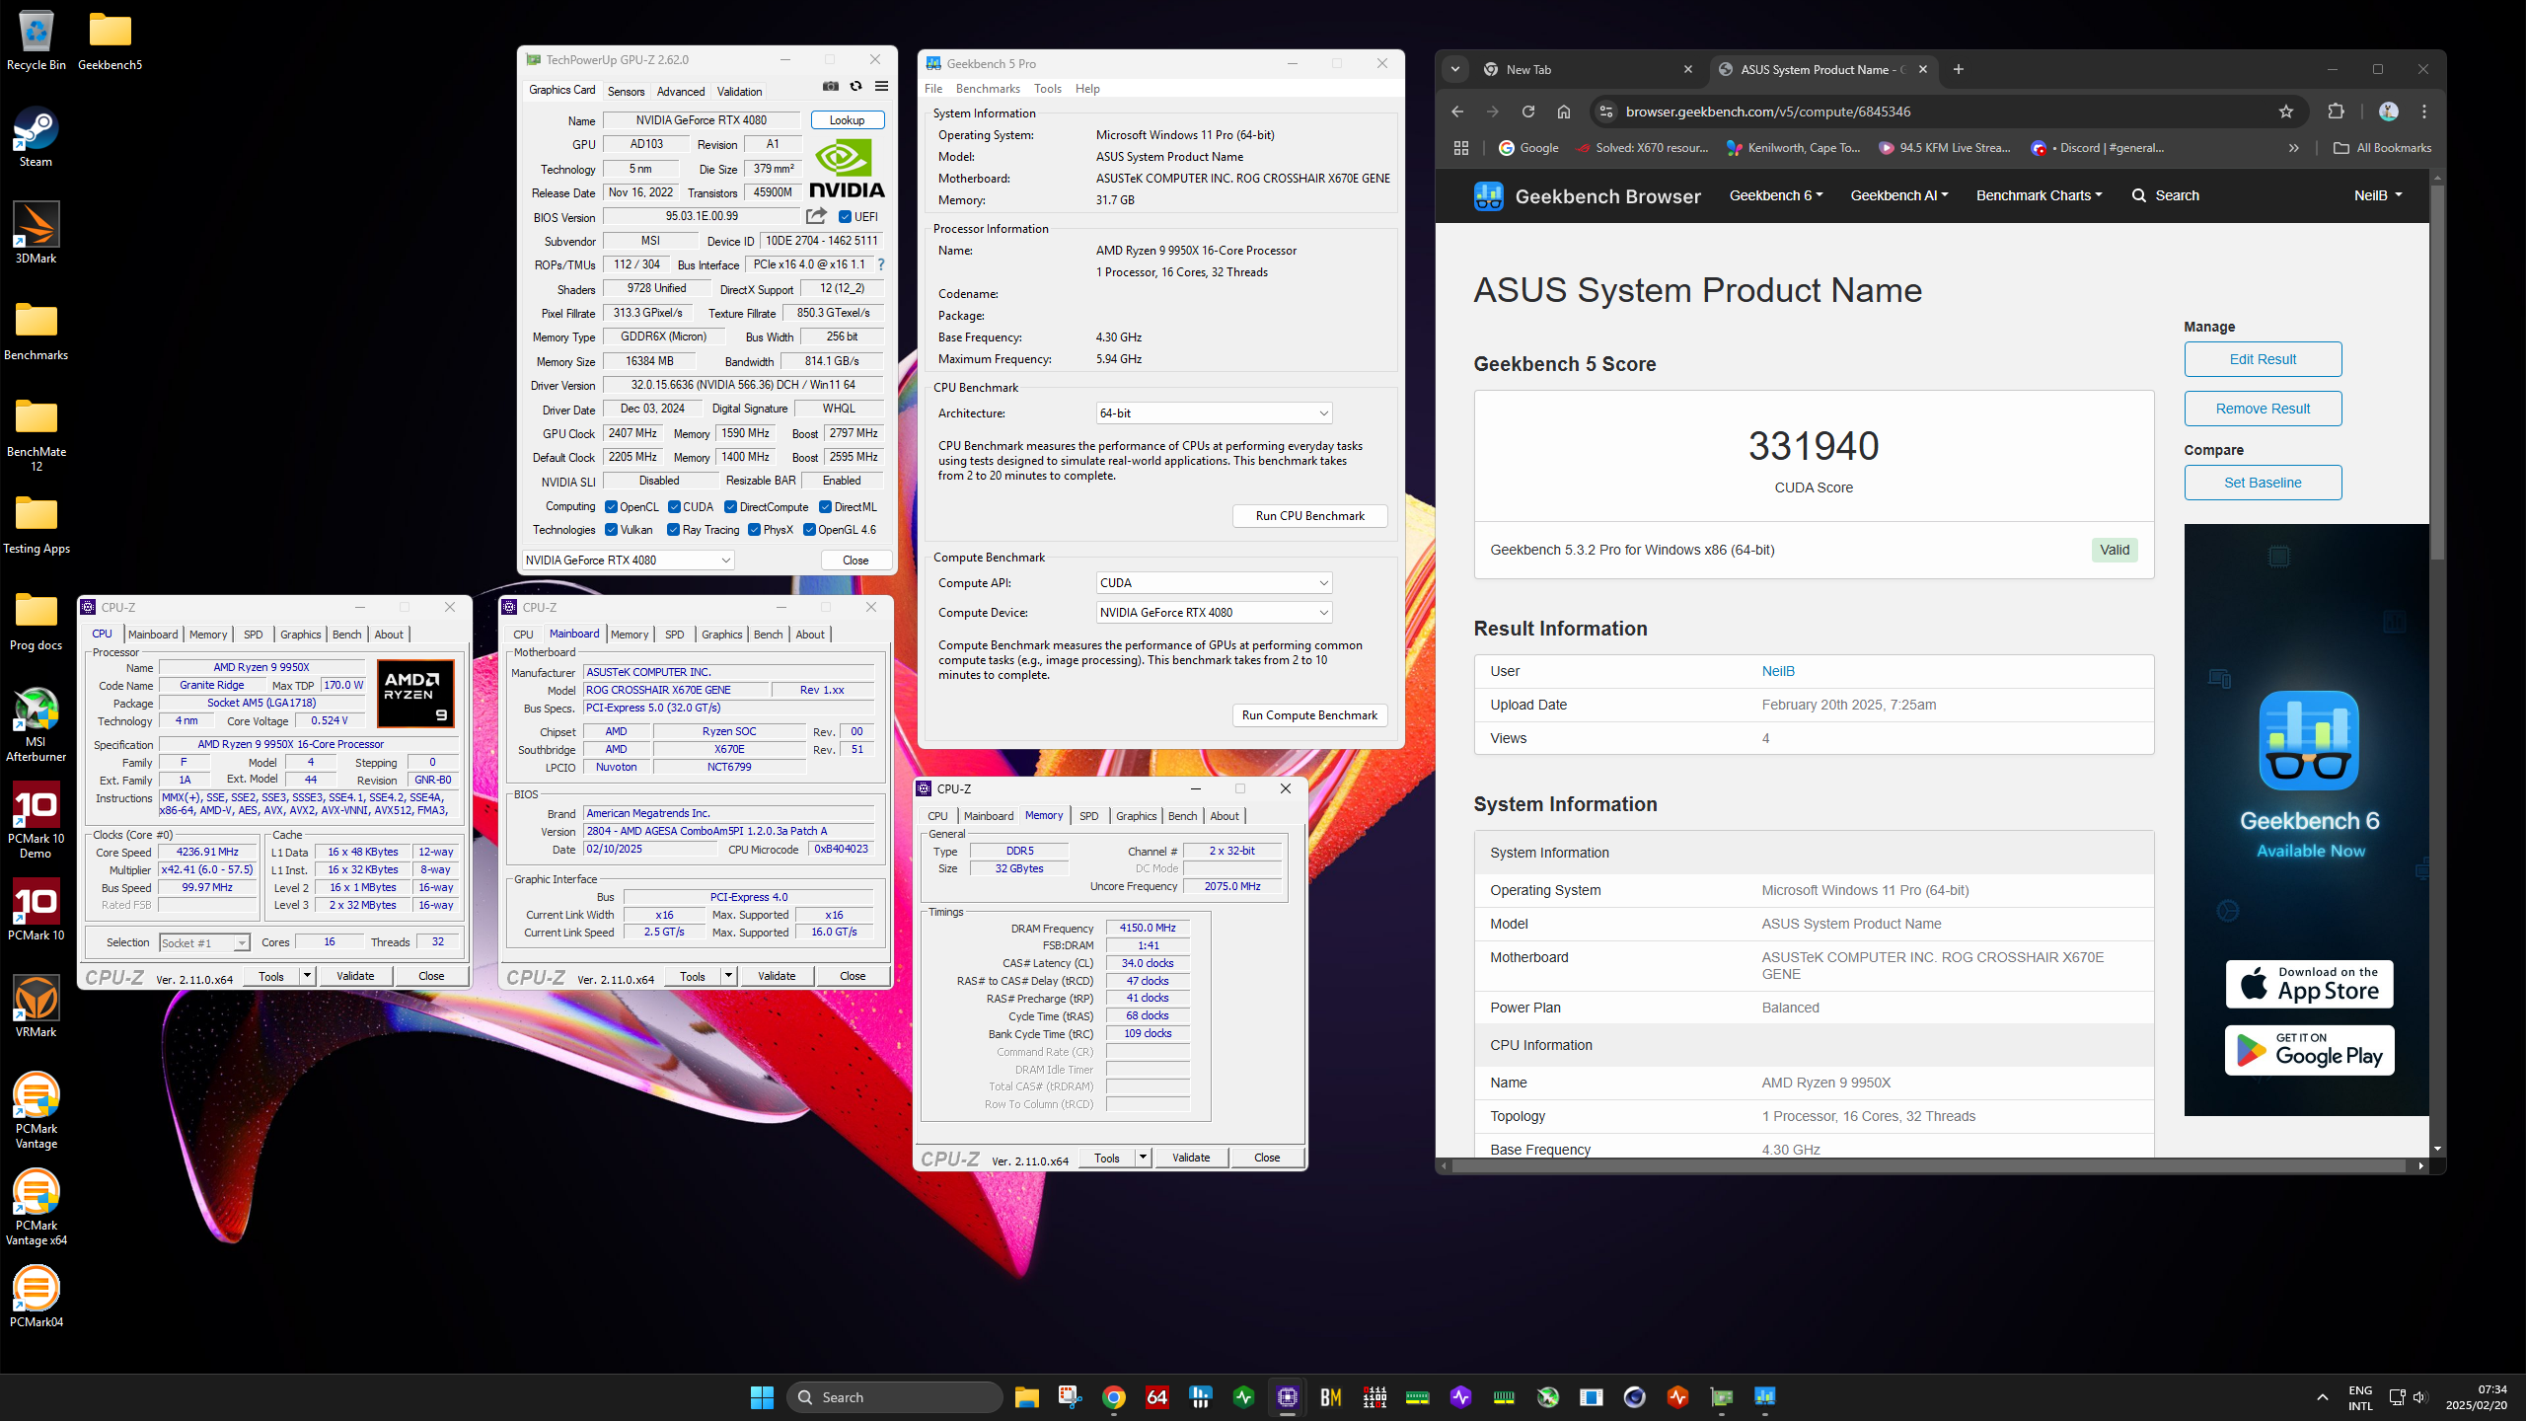Open the CPU-Z Socket #1 selection dropdown
The width and height of the screenshot is (2526, 1421).
(x=204, y=942)
